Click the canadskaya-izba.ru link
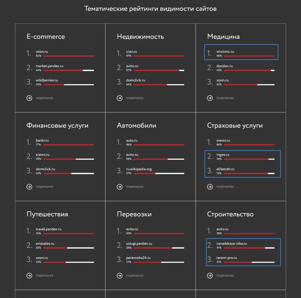 [x=231, y=244]
